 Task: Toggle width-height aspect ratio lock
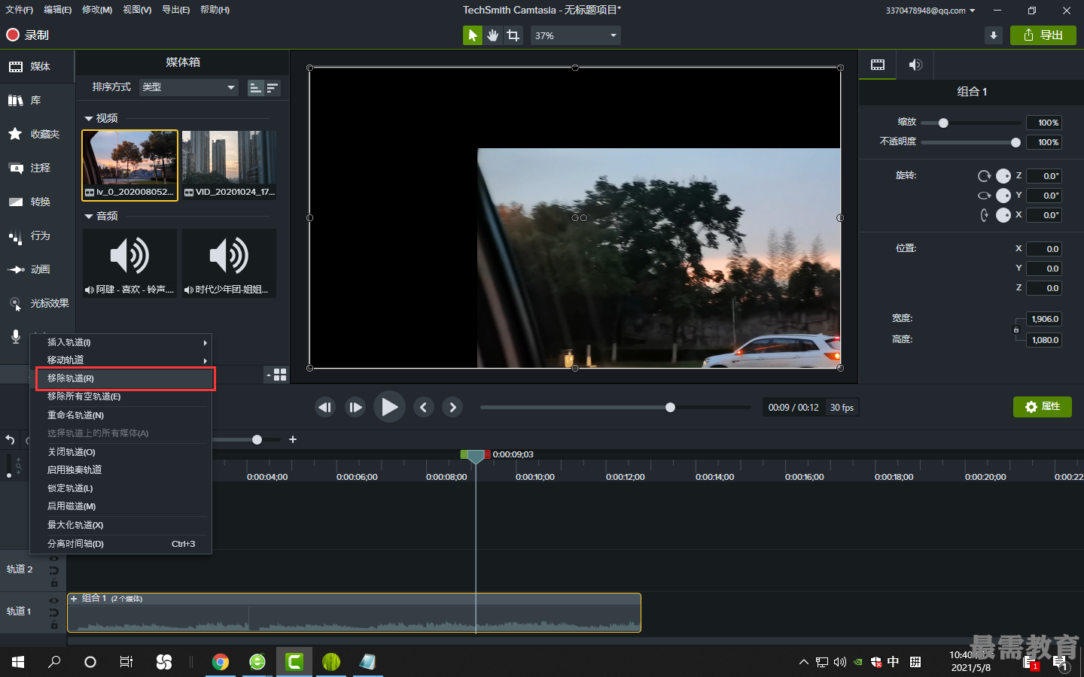1016,329
